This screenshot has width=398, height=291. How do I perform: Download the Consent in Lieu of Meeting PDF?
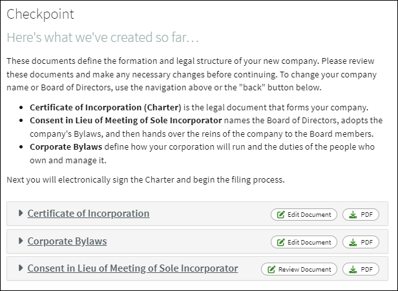click(x=361, y=269)
